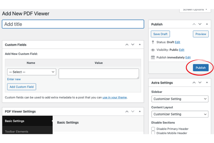
Task: Open the Sidebar Customizer Setting dropdown
Action: tap(180, 99)
